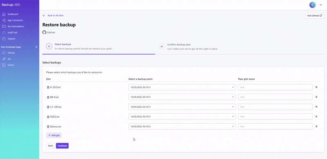Remove the R2D2.txt row

[x=316, y=117]
